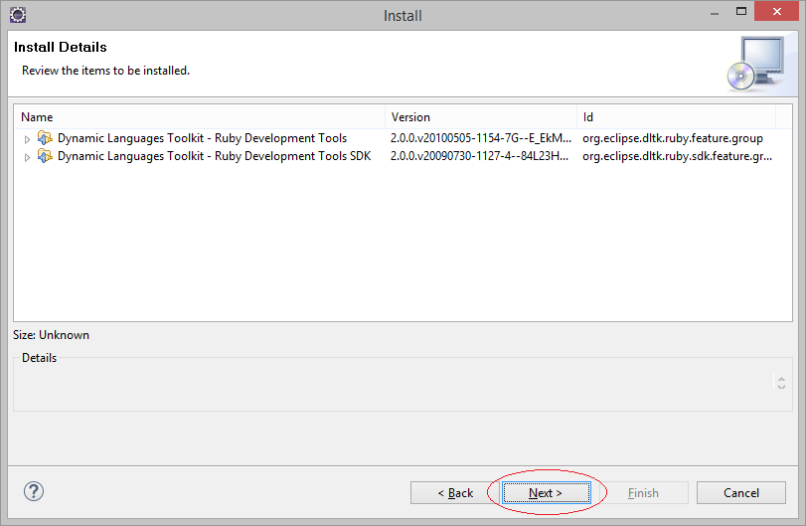This screenshot has height=526, width=806.
Task: Sort by the Name column header
Action: tap(200, 116)
